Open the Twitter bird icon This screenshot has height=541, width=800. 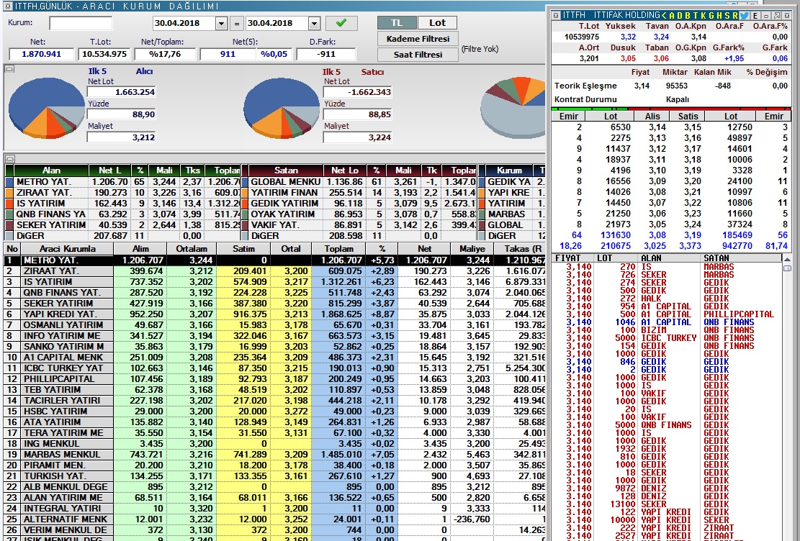tap(744, 15)
